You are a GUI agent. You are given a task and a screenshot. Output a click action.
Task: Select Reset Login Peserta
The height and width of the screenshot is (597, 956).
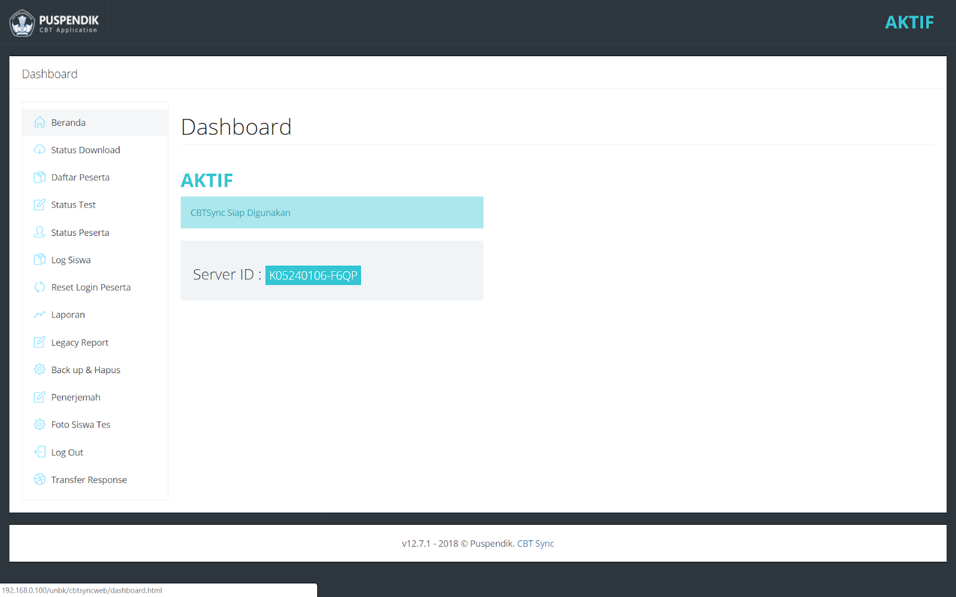pos(95,287)
